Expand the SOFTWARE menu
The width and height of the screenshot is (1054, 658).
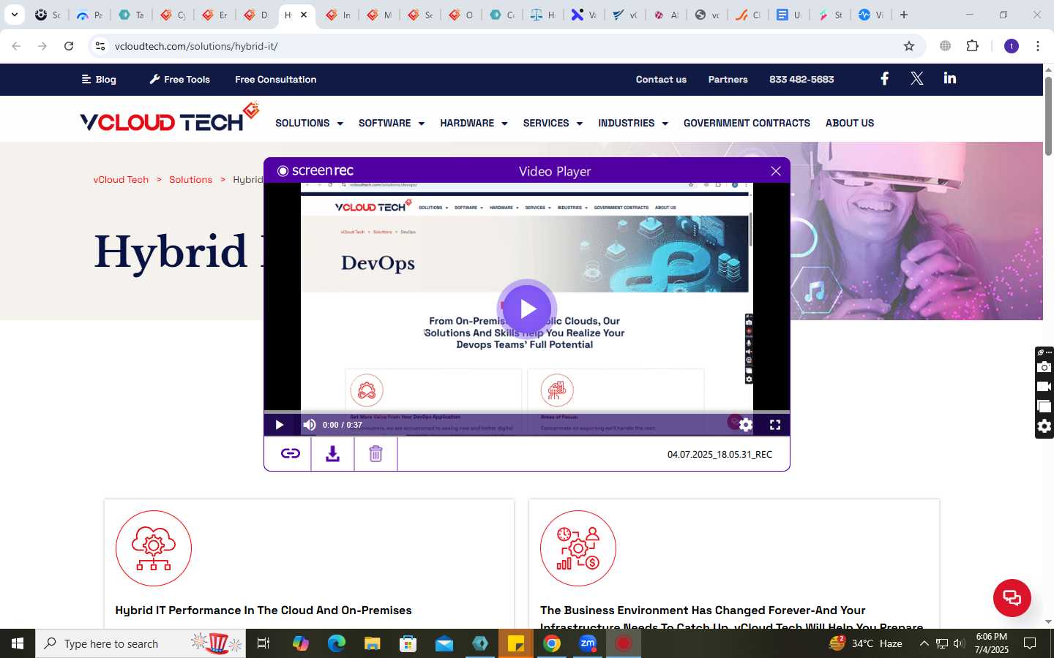pyautogui.click(x=391, y=123)
